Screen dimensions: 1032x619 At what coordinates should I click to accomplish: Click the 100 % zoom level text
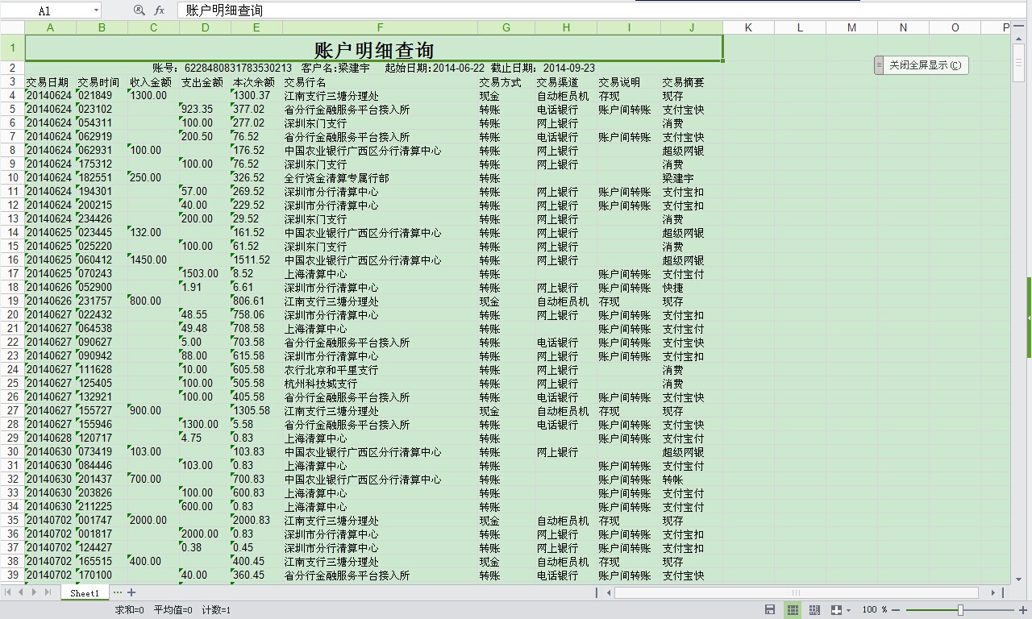click(x=874, y=610)
